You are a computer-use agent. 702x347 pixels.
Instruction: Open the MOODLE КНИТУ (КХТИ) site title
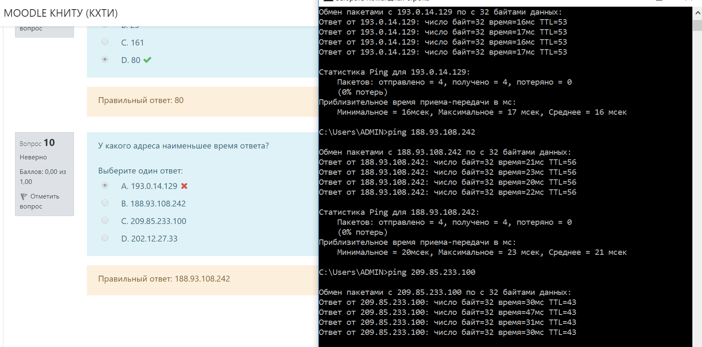(x=61, y=13)
